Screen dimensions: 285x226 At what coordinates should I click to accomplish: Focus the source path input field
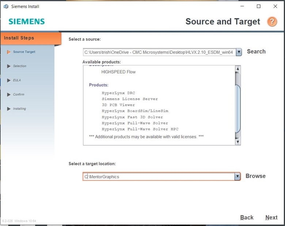159,52
